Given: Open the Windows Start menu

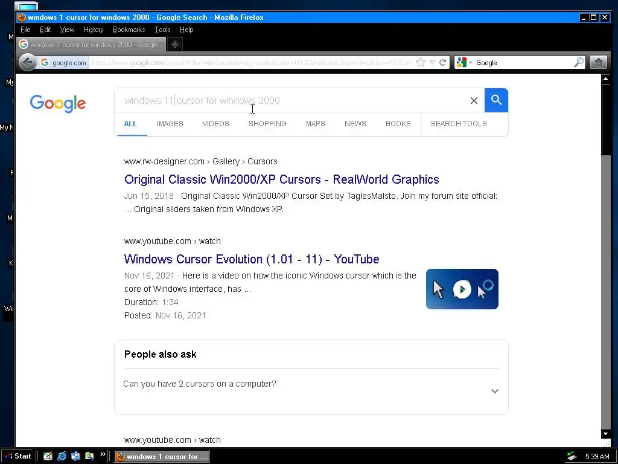Looking at the screenshot, I should 18,456.
